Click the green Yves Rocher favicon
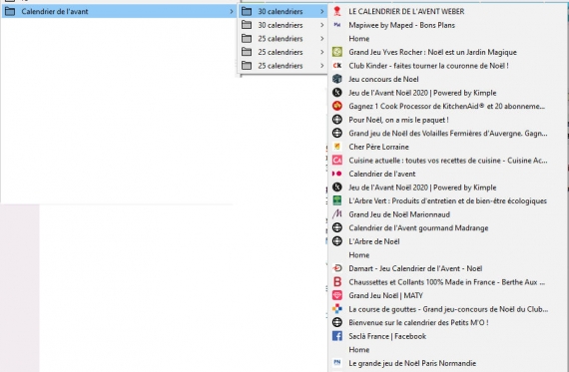This screenshot has height=372, width=569. click(337, 52)
